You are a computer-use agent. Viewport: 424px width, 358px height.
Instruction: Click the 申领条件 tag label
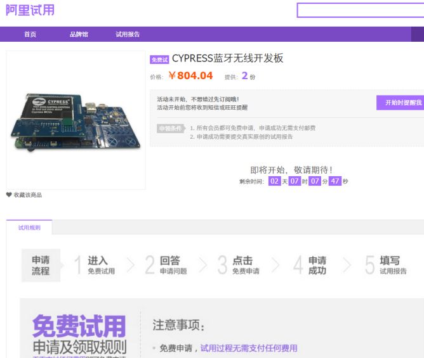170,128
